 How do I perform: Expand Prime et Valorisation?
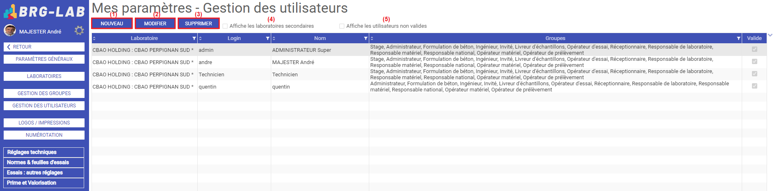click(x=44, y=183)
